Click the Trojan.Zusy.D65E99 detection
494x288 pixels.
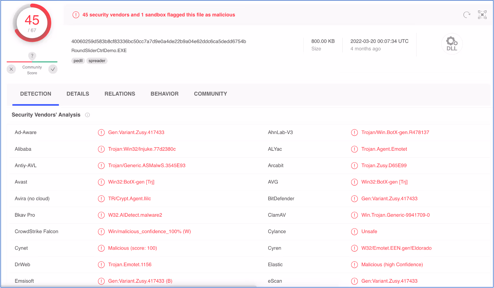[384, 165]
